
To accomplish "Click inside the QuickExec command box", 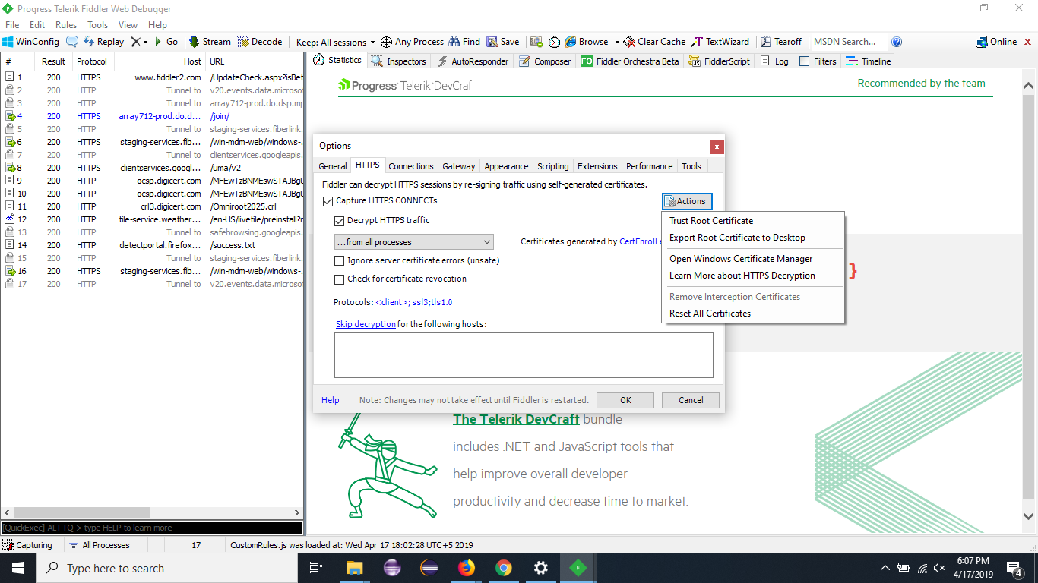I will 152,527.
